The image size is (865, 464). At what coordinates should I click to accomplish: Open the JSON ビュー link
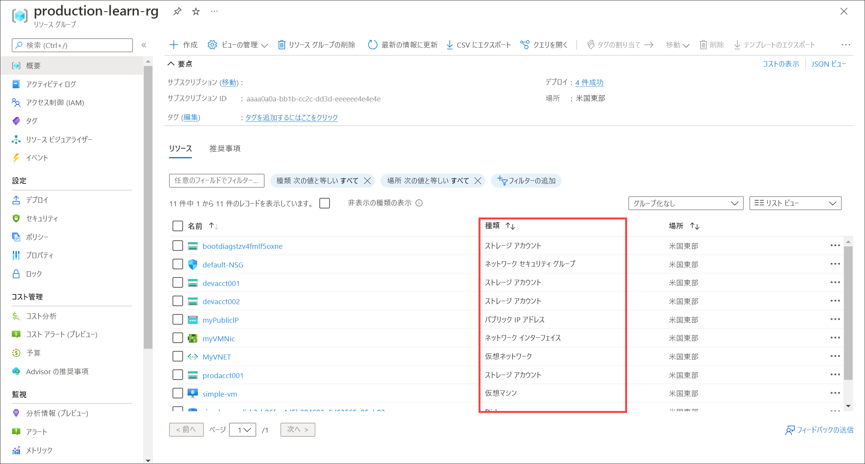click(x=829, y=64)
